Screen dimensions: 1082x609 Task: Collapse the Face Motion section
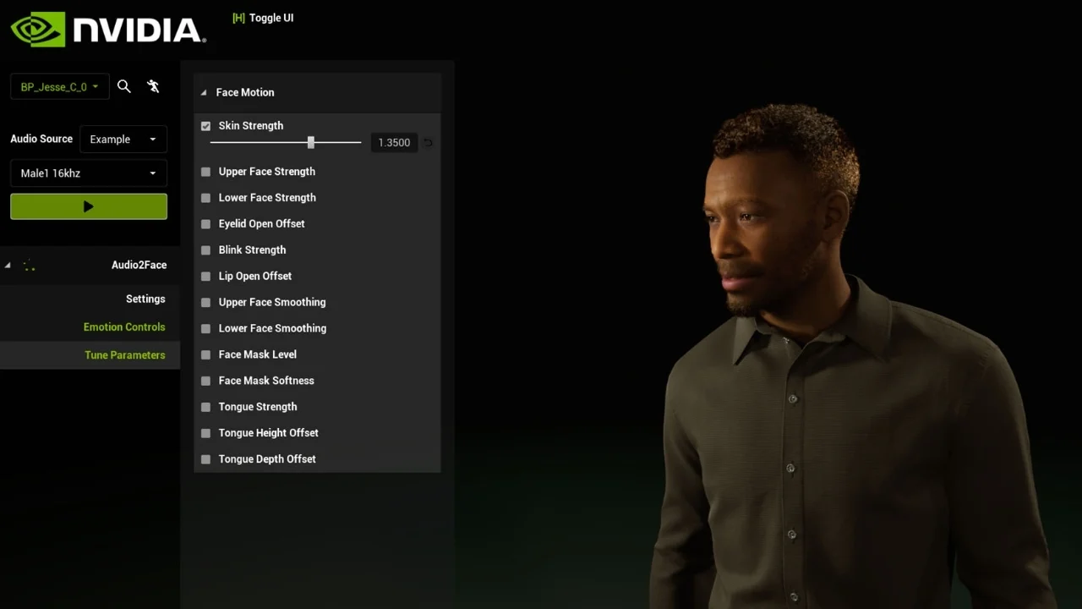tap(203, 92)
